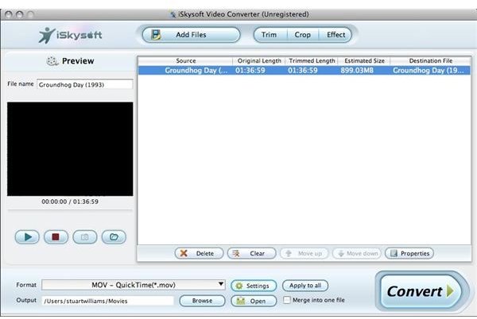477x319 pixels.
Task: Click the preview seek slider bar
Action: point(70,209)
